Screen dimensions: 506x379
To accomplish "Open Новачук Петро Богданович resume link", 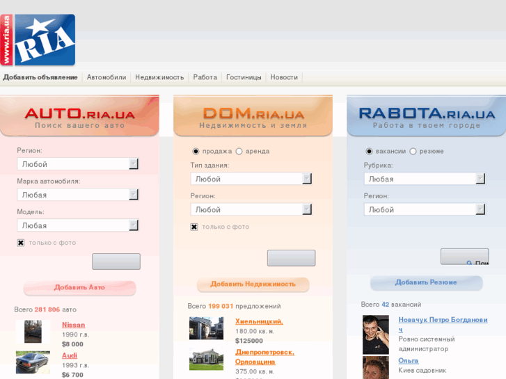I will coord(443,325).
